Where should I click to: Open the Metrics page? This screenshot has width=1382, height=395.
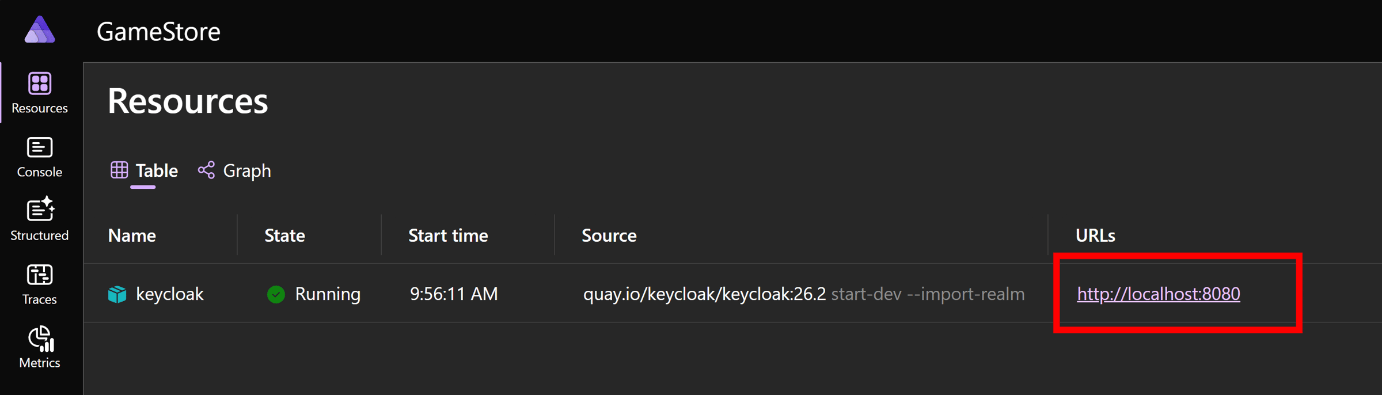pos(40,347)
